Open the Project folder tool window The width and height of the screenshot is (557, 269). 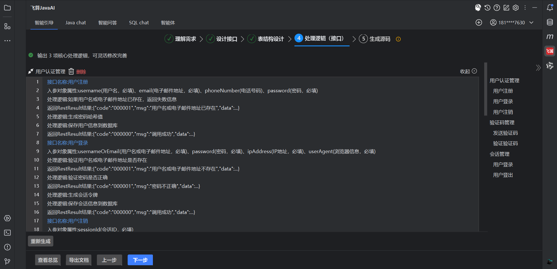click(x=8, y=8)
